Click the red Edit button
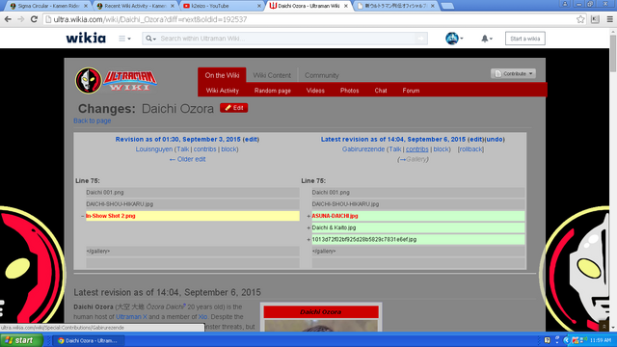617x347 pixels. click(x=233, y=108)
